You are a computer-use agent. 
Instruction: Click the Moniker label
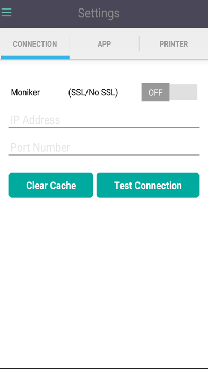25,92
